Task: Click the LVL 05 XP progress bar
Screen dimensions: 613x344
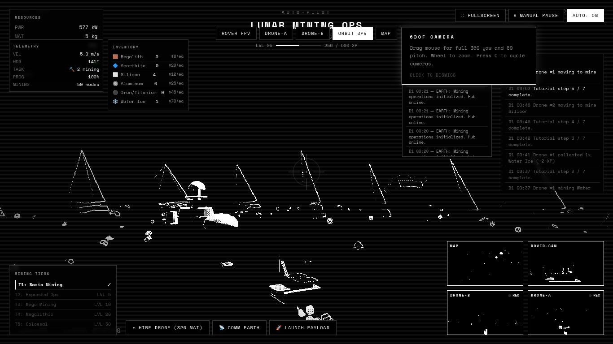Action: tap(298, 46)
